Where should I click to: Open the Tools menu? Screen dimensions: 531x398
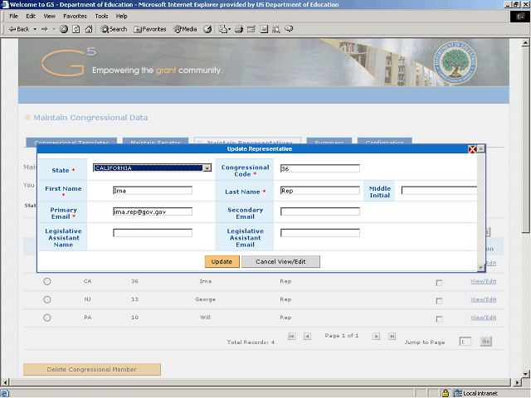pos(101,16)
